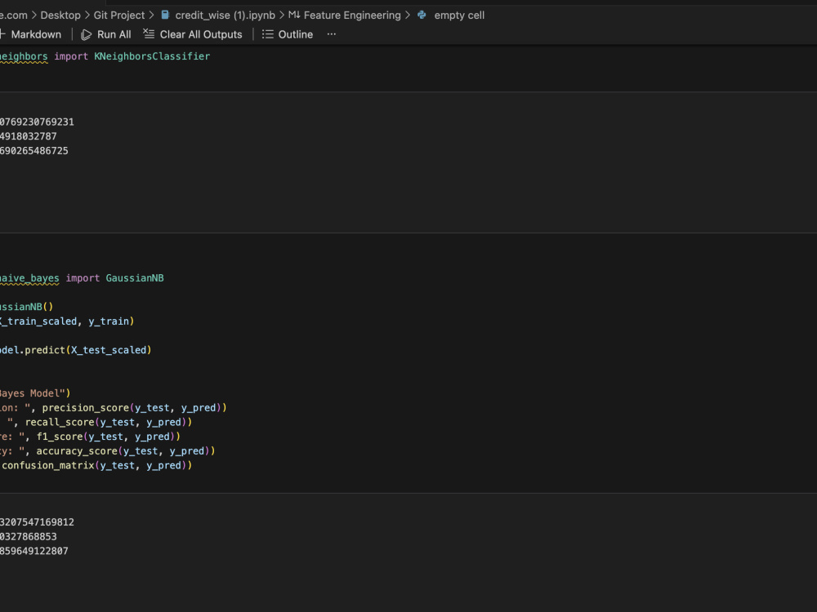Click the Python icon beside empty cell
Image resolution: width=817 pixels, height=612 pixels.
click(422, 15)
